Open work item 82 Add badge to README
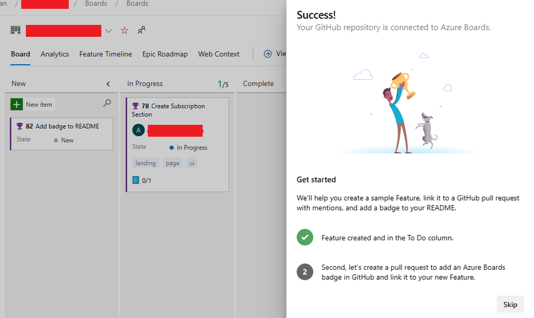Viewport: 534px width, 318px height. 67,126
